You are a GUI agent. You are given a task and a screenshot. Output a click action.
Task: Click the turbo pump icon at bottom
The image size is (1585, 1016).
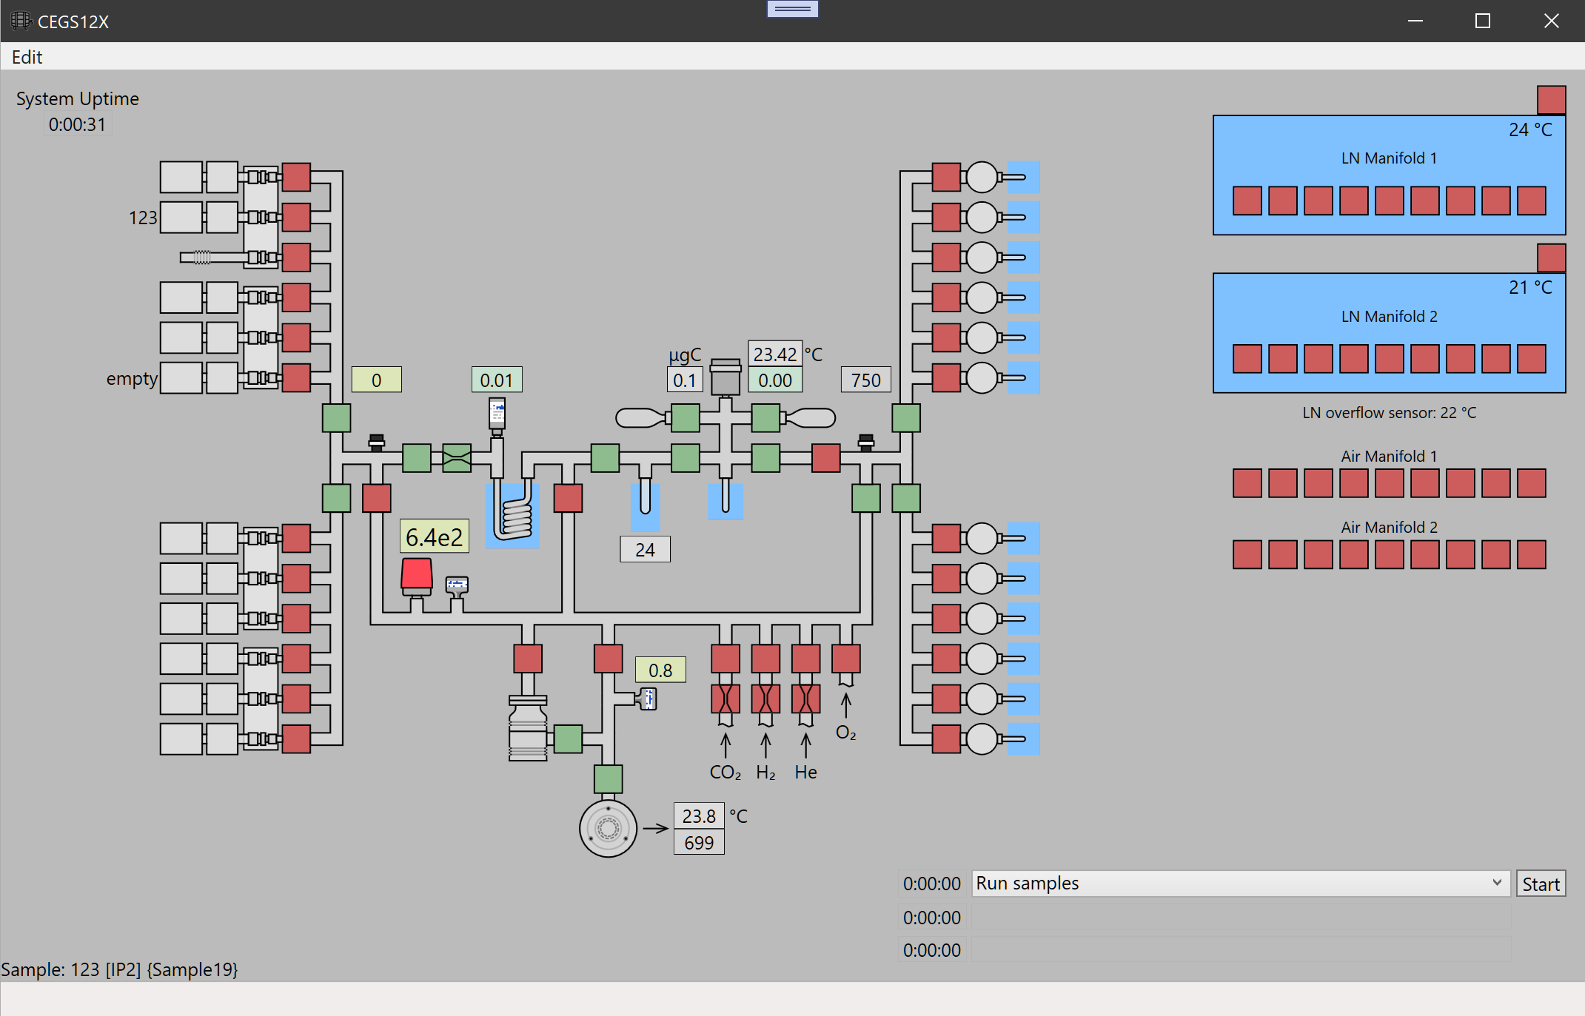608,828
